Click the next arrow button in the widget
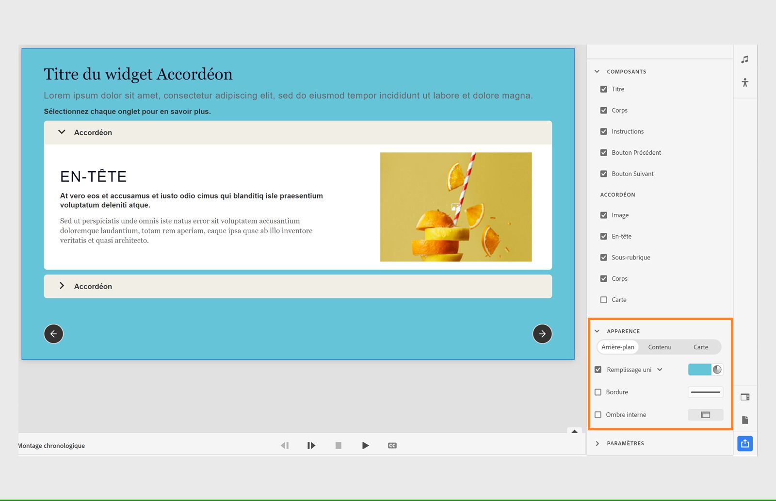776x501 pixels. pyautogui.click(x=542, y=334)
